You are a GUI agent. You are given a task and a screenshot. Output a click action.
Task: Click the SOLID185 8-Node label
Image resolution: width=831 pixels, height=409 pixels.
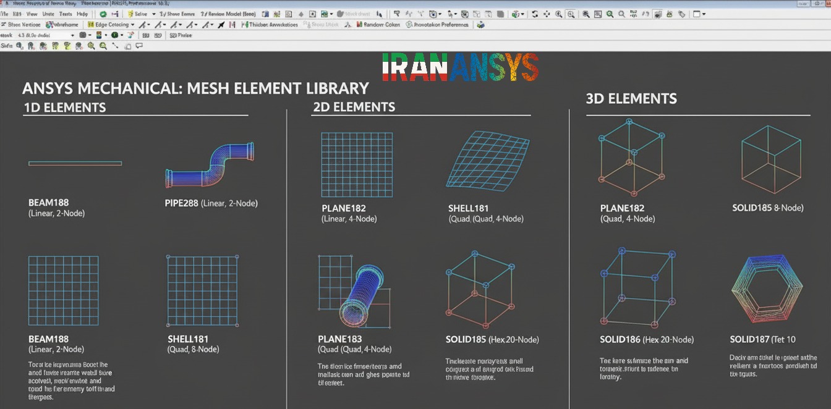[x=767, y=208]
